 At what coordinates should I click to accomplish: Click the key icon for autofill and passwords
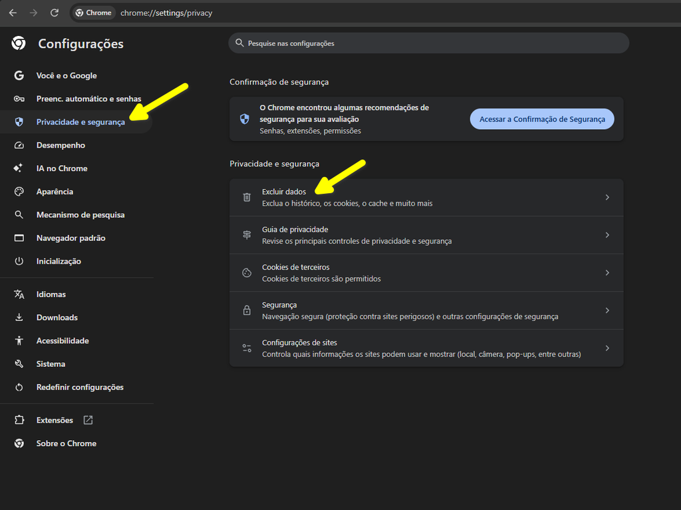pyautogui.click(x=19, y=99)
